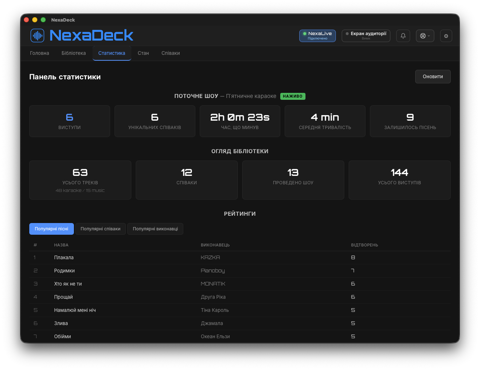Open the Бібліотека tab
Image resolution: width=480 pixels, height=370 pixels.
[x=74, y=53]
